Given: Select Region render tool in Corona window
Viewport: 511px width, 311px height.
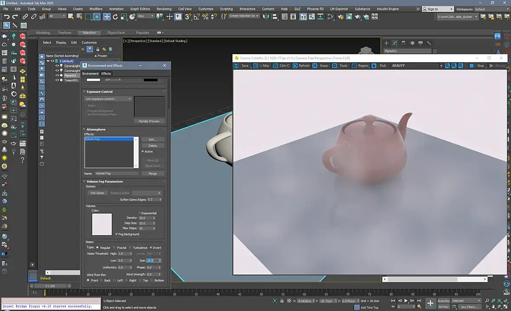Looking at the screenshot, I should pyautogui.click(x=360, y=66).
